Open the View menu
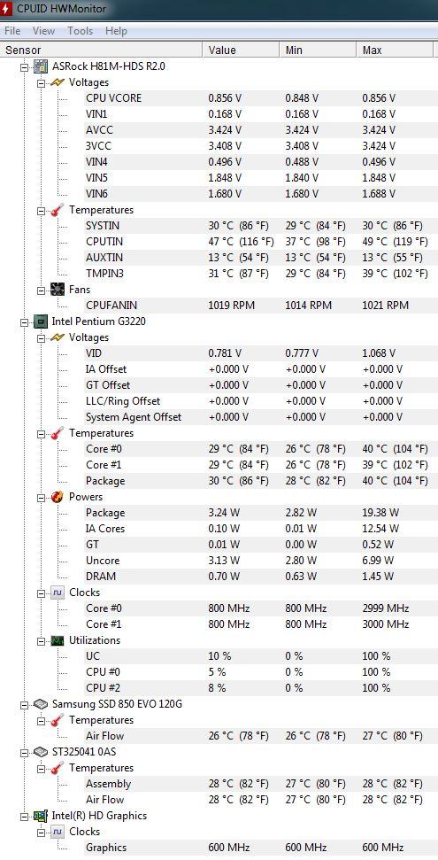 [x=44, y=31]
